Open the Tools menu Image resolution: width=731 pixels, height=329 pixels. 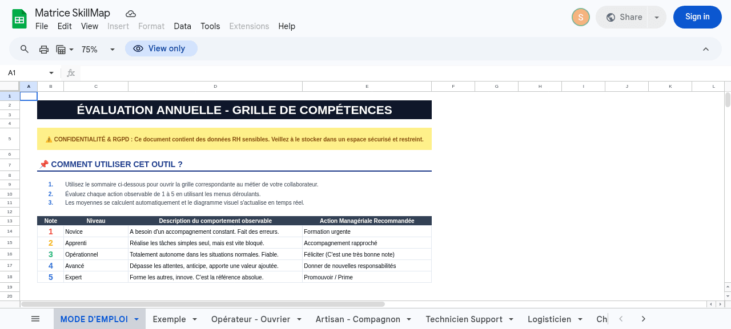[x=210, y=26]
